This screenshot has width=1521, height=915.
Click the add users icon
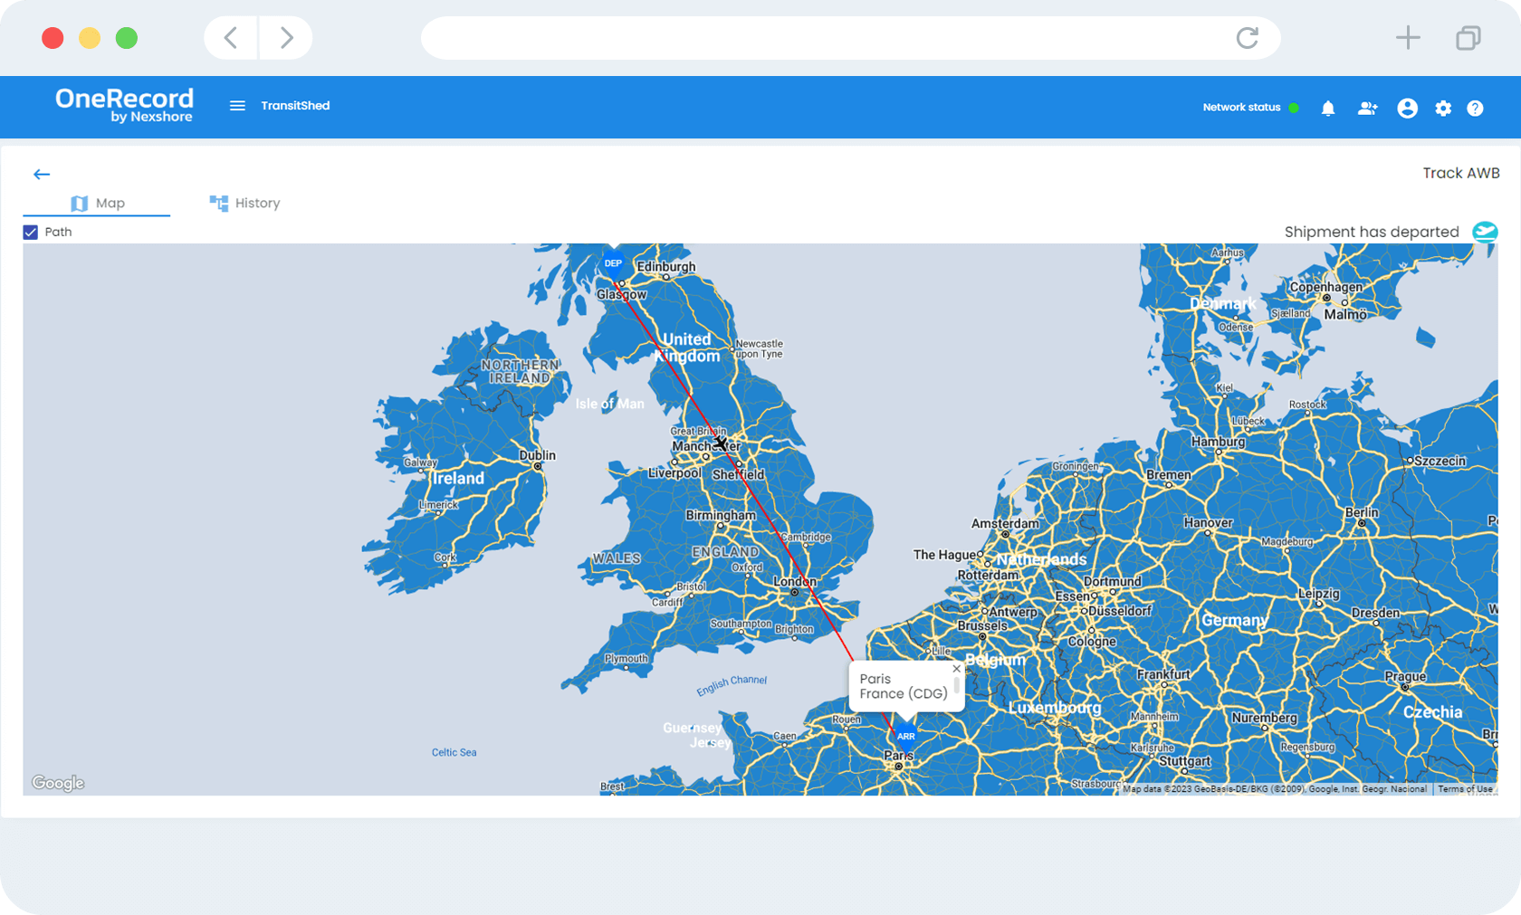click(1367, 109)
